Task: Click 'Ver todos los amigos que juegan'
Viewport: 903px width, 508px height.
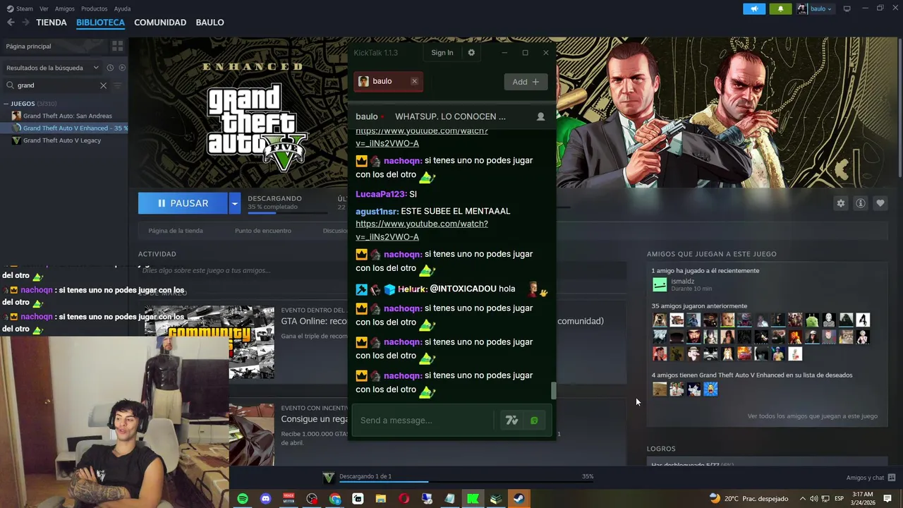Action: pyautogui.click(x=813, y=416)
